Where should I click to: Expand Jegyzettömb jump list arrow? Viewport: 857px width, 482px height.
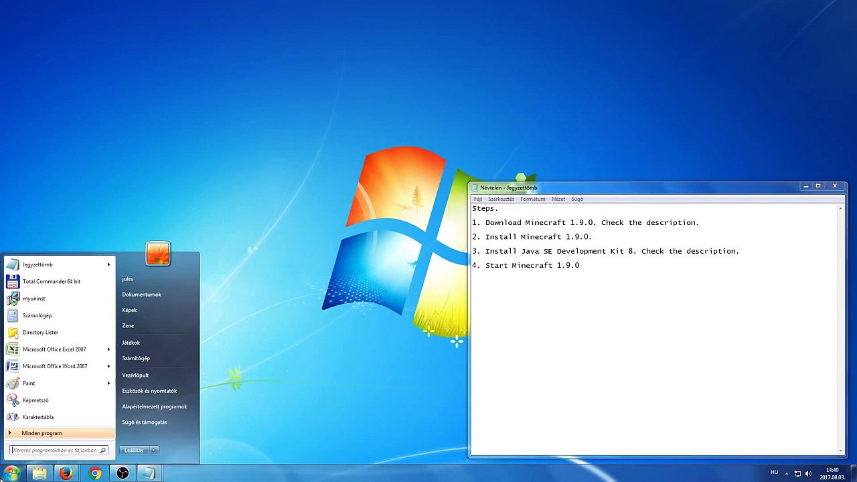pos(108,264)
